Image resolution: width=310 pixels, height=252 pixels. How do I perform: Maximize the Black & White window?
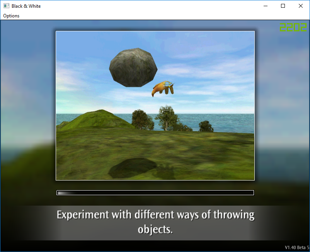[283, 6]
